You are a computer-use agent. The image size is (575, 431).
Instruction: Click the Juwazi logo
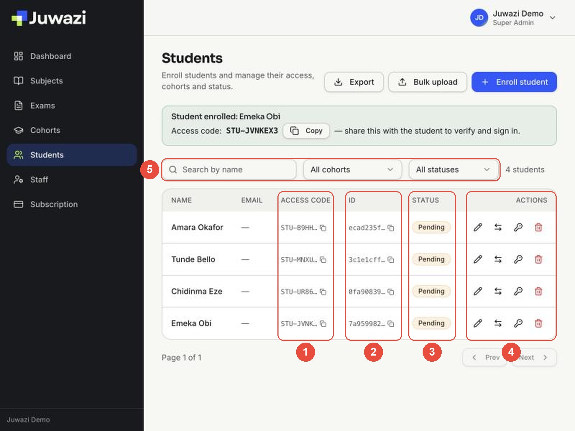(49, 18)
